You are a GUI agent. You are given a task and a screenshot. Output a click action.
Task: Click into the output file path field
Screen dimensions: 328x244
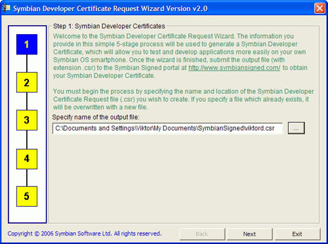[x=167, y=129]
